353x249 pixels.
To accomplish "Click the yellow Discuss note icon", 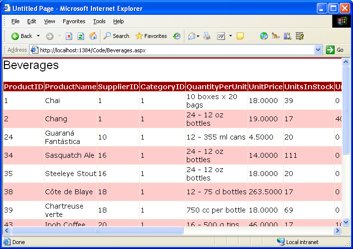I will point(240,36).
